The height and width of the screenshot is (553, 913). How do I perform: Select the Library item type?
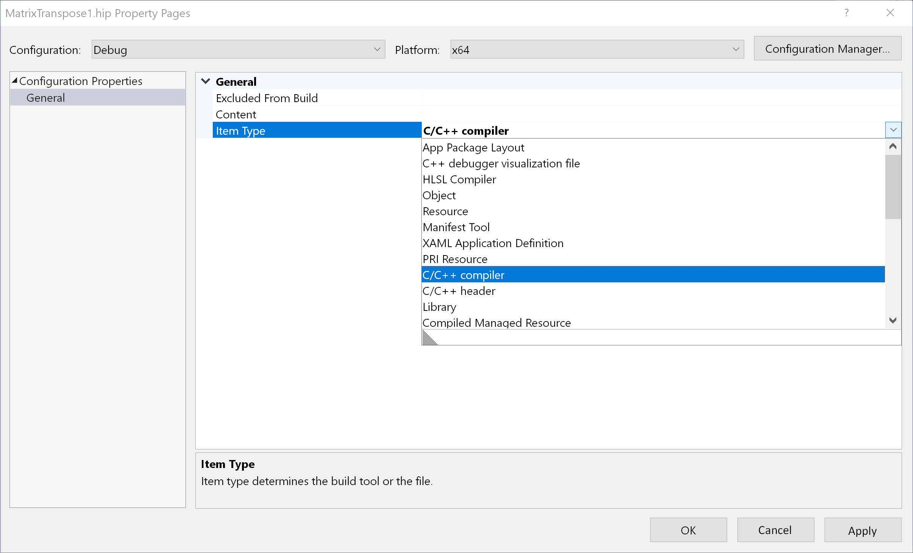click(440, 307)
